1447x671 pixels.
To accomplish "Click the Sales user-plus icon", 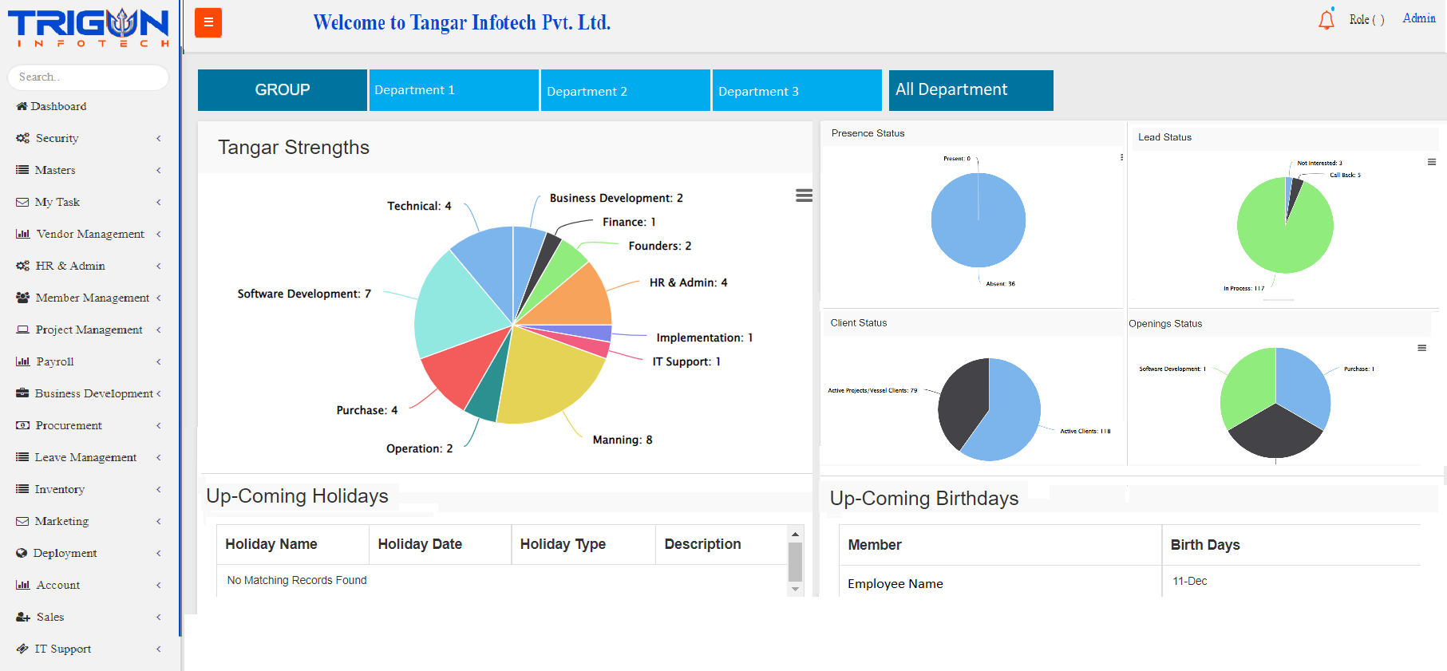I will pos(23,617).
